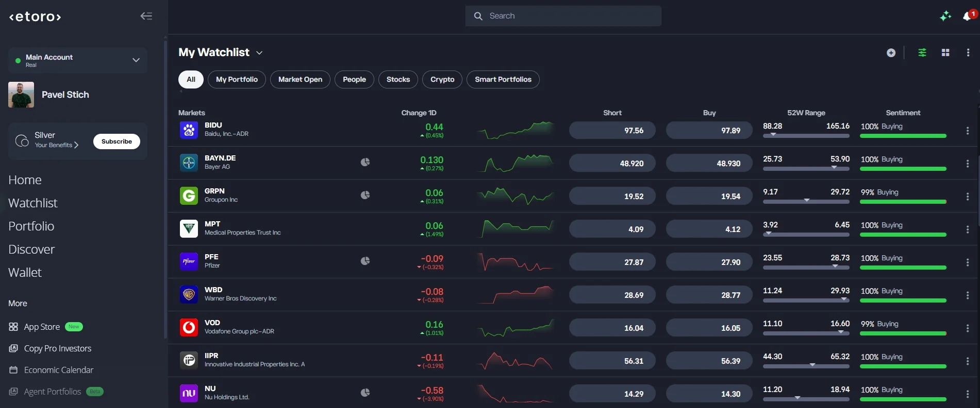
Task: Open the WBD row options menu
Action: click(x=968, y=295)
